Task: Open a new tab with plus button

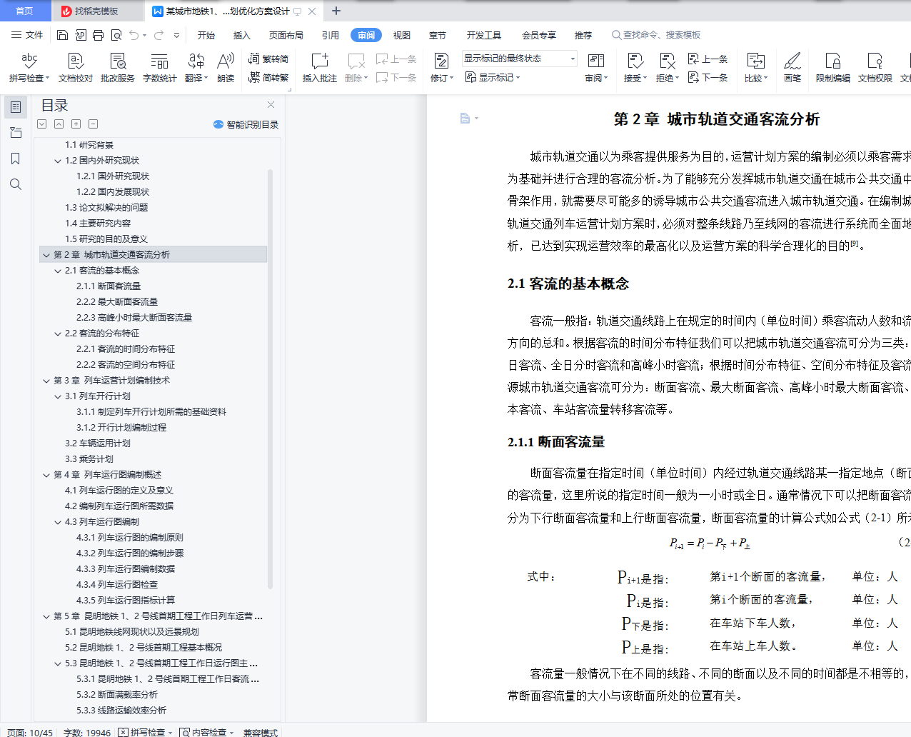Action: point(336,11)
